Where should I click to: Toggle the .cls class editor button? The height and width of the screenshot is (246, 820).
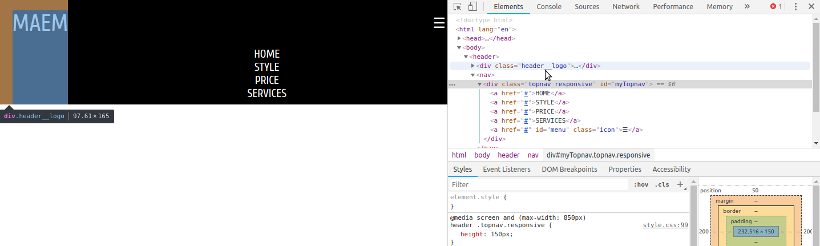coord(662,184)
